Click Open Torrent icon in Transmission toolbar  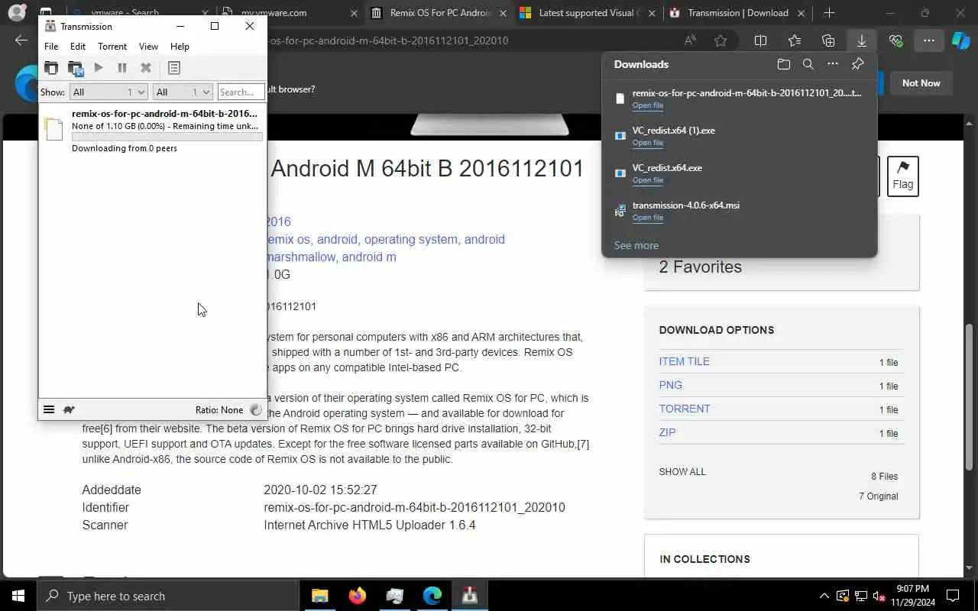tap(50, 68)
